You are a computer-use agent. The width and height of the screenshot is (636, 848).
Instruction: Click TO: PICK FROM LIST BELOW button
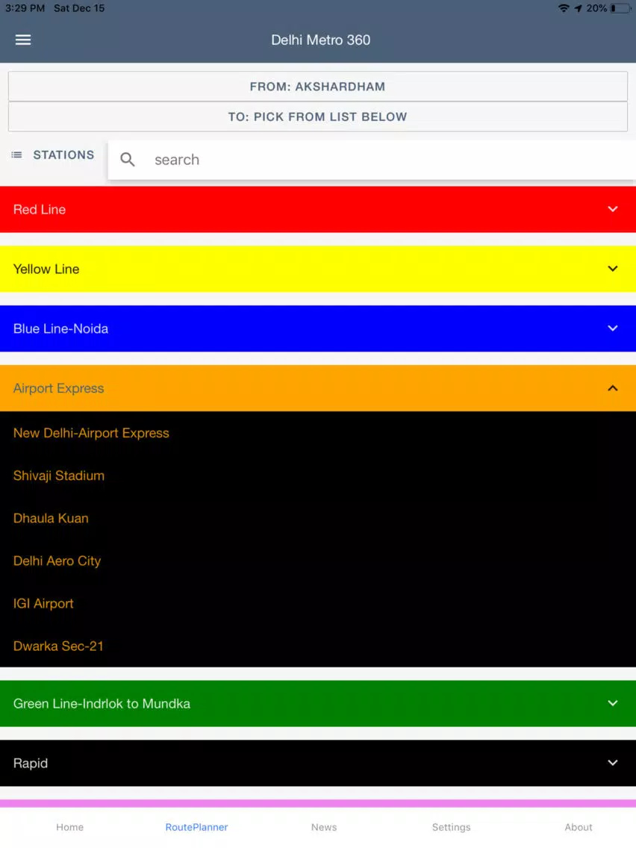[318, 116]
